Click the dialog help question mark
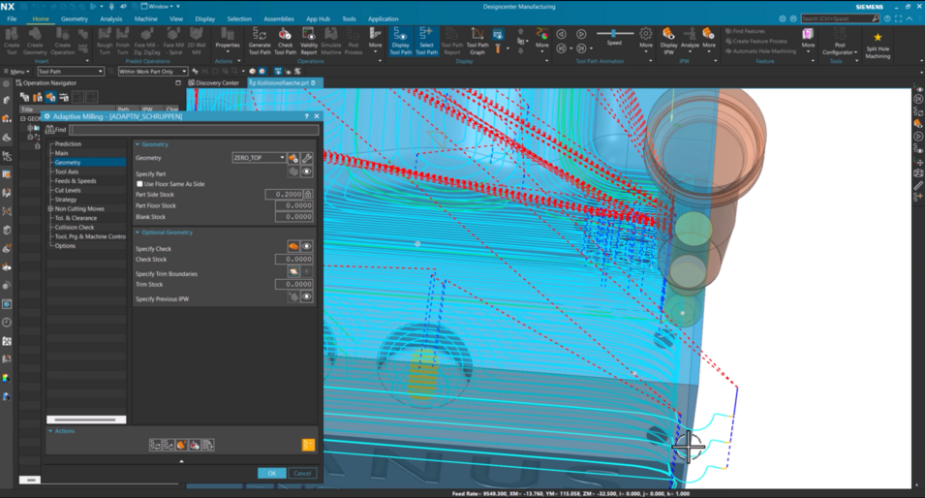Image resolution: width=925 pixels, height=498 pixels. [306, 116]
